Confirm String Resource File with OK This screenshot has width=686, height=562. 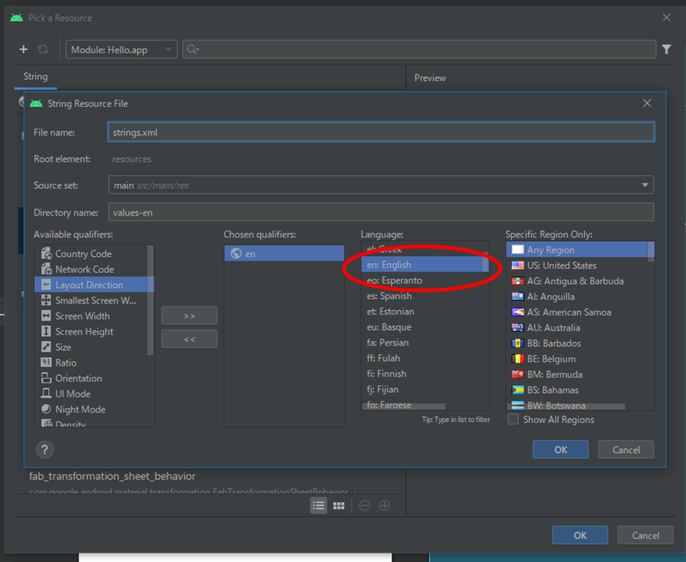point(560,449)
